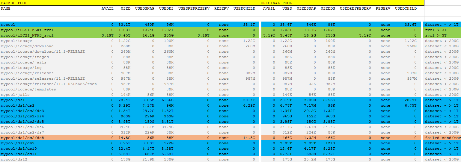Select the mypool/ds1/ds2/ds8 name cell
Screen dimensions: 461x162
(x=22, y=138)
